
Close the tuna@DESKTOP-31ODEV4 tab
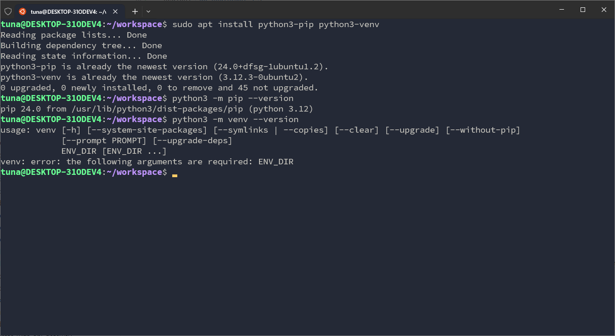coord(115,11)
